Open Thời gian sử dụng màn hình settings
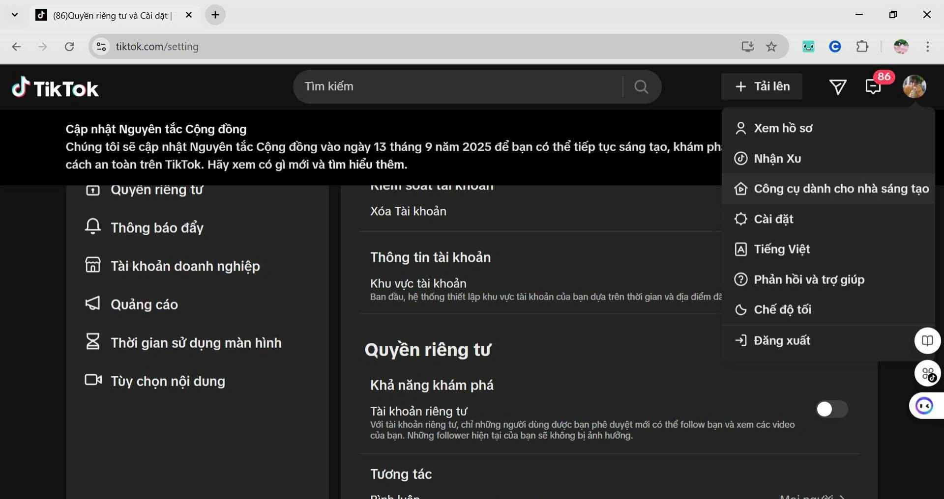 [x=196, y=342]
